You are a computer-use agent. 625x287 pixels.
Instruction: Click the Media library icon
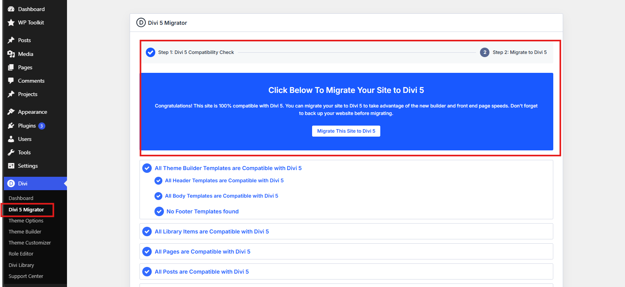pyautogui.click(x=11, y=54)
